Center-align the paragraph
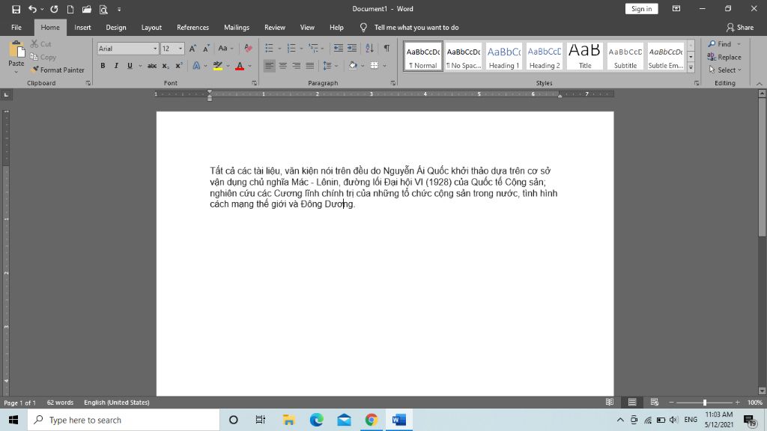This screenshot has width=767, height=431. 282,66
